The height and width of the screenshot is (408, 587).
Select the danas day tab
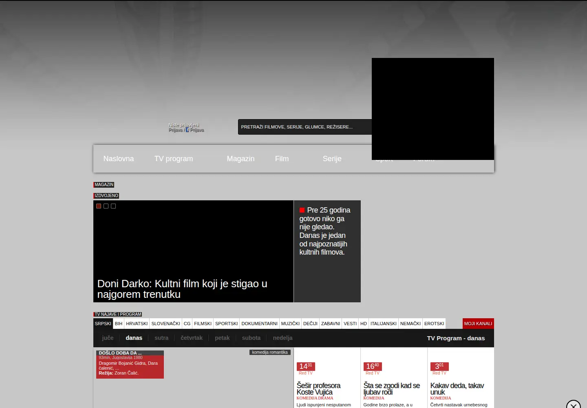[134, 338]
